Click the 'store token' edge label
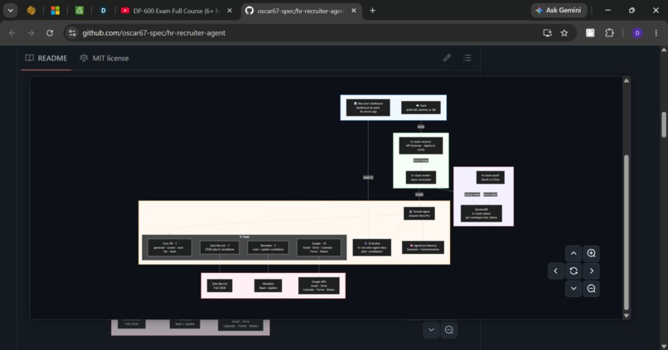Image resolution: width=668 pixels, height=350 pixels. pos(491,194)
